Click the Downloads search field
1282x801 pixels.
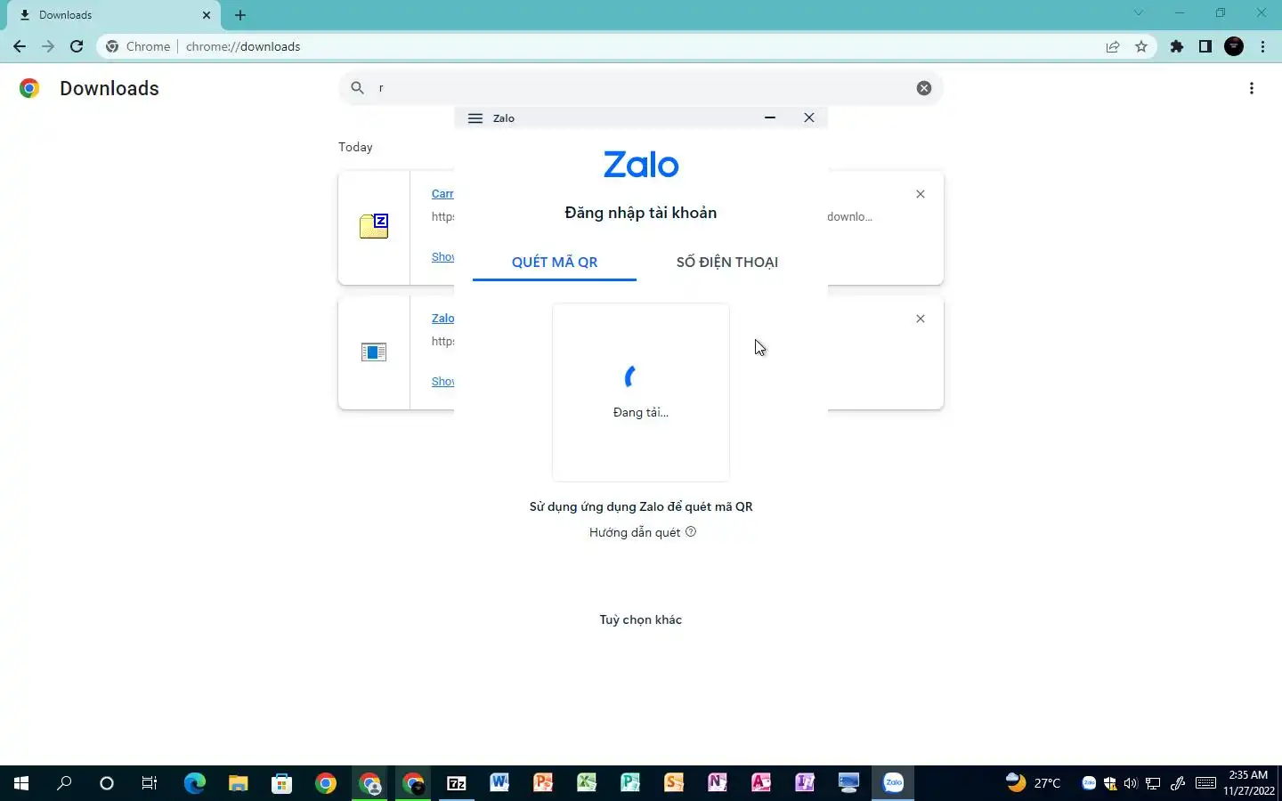point(641,88)
